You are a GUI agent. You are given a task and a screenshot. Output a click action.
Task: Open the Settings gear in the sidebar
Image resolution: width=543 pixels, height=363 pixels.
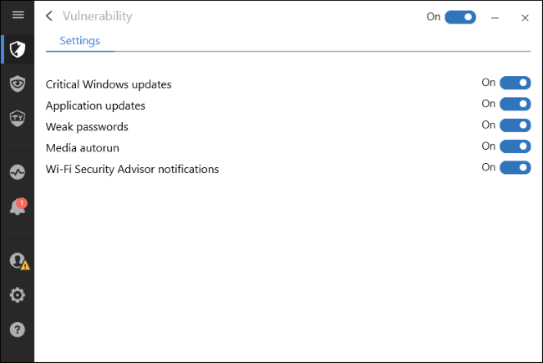17,294
